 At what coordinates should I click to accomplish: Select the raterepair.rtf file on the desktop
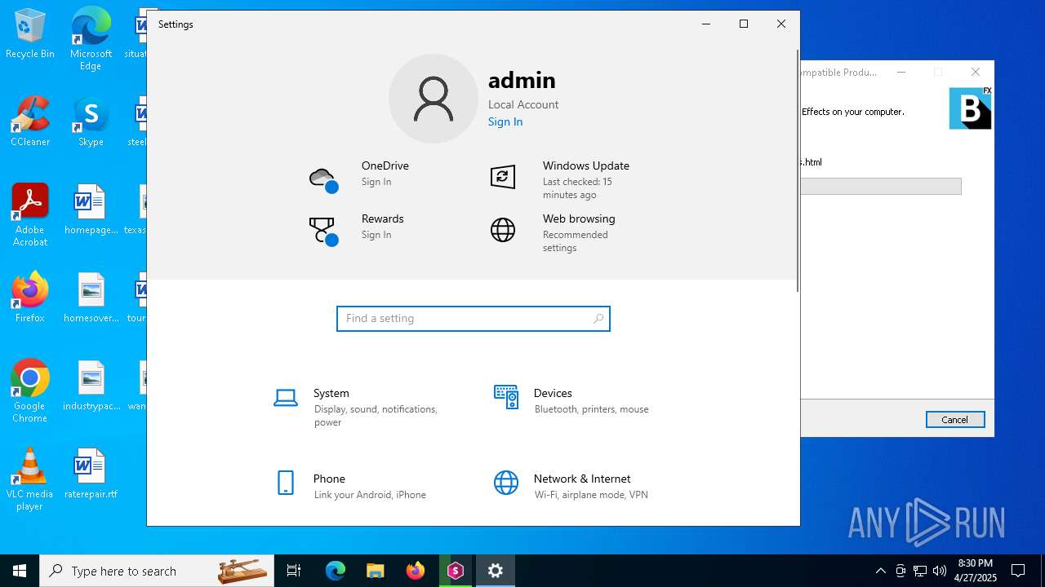pyautogui.click(x=91, y=474)
